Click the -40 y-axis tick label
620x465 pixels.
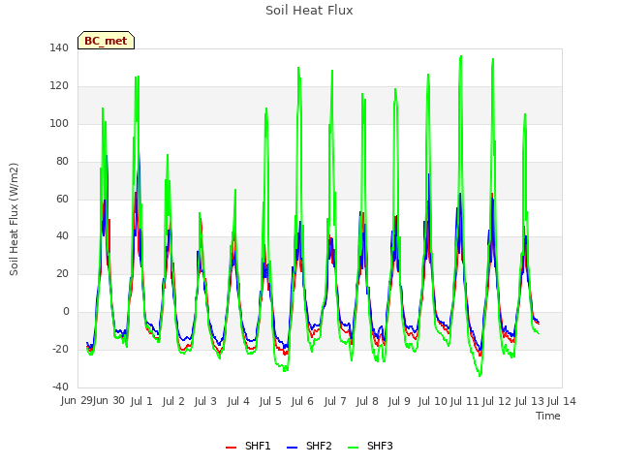[x=60, y=387]
